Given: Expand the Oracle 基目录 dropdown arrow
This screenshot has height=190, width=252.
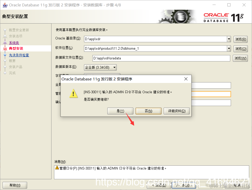Looking at the screenshot, I should tap(229, 39).
